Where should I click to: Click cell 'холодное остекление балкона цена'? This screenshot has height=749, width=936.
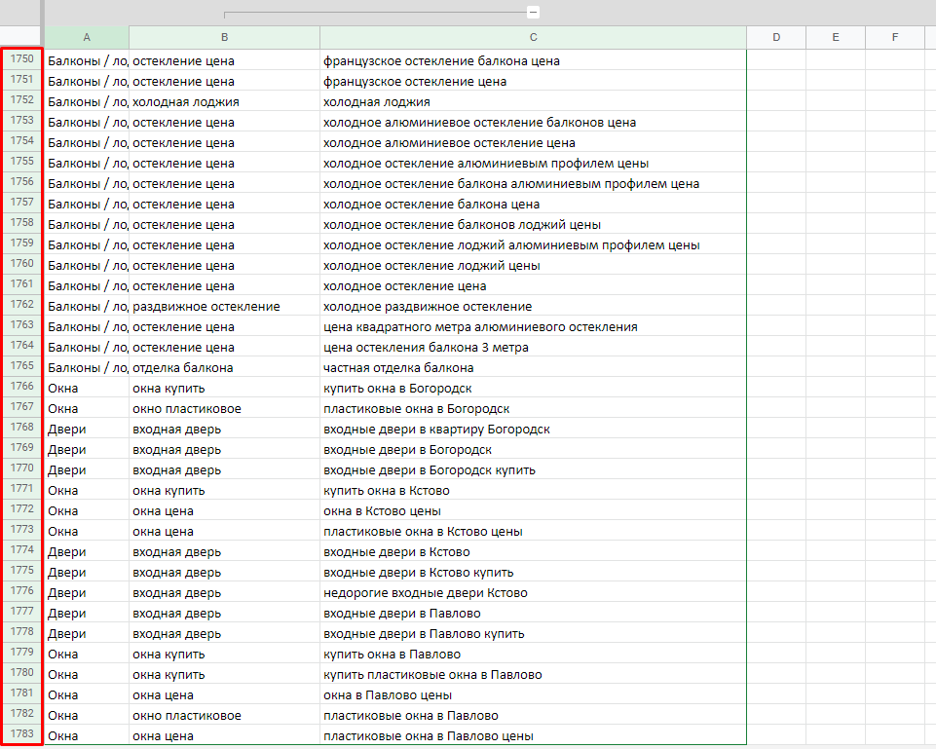pyautogui.click(x=533, y=205)
